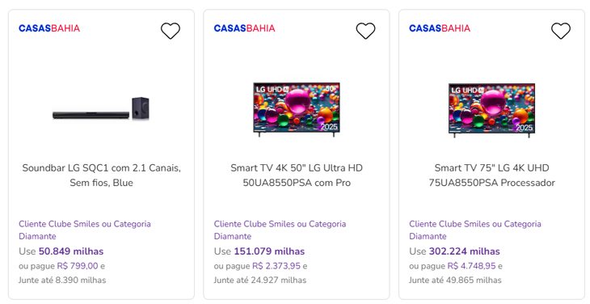Open the soundbar product image

(101, 108)
